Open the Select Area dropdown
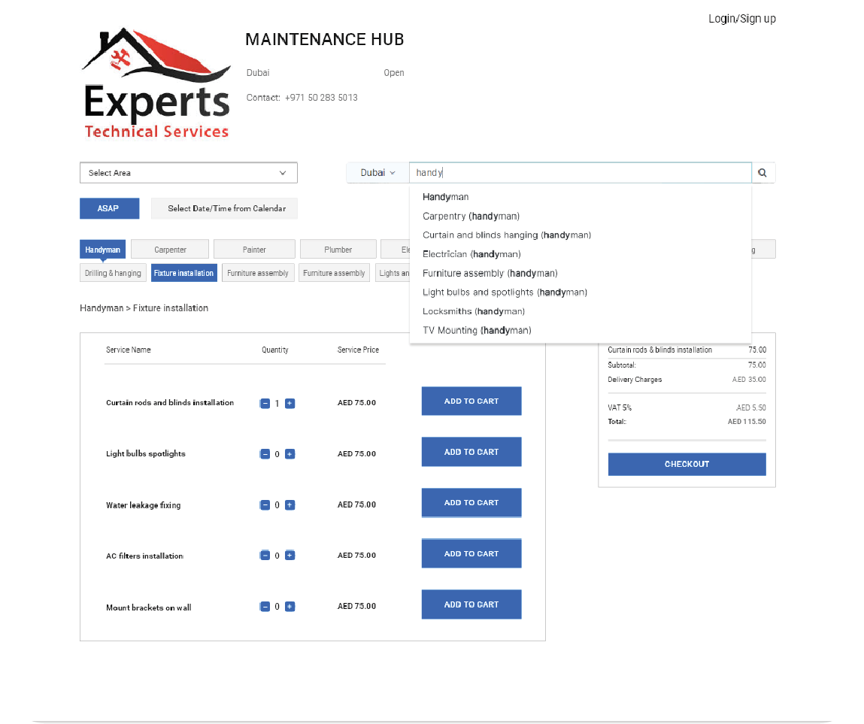The height and width of the screenshot is (724, 864). tap(188, 173)
